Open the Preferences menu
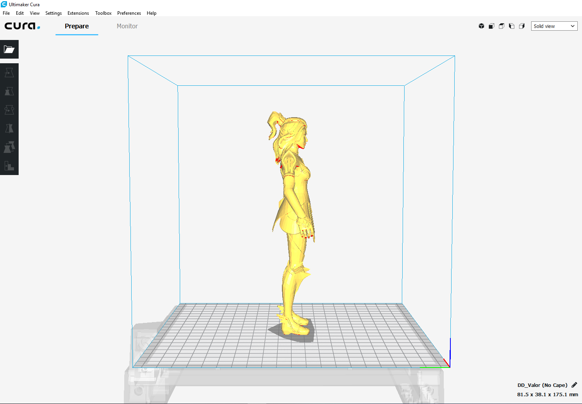The height and width of the screenshot is (404, 582). [x=129, y=13]
